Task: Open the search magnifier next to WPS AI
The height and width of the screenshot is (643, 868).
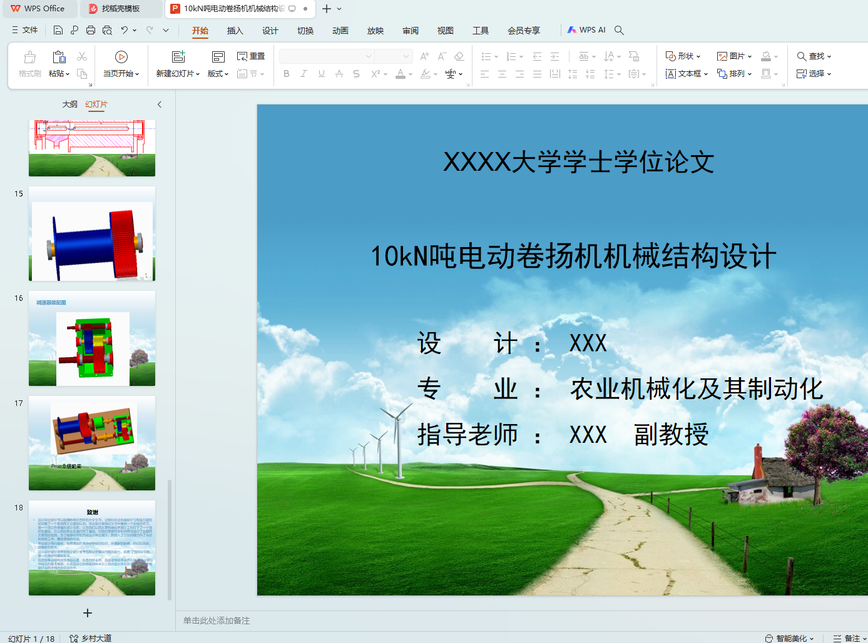Action: tap(619, 30)
